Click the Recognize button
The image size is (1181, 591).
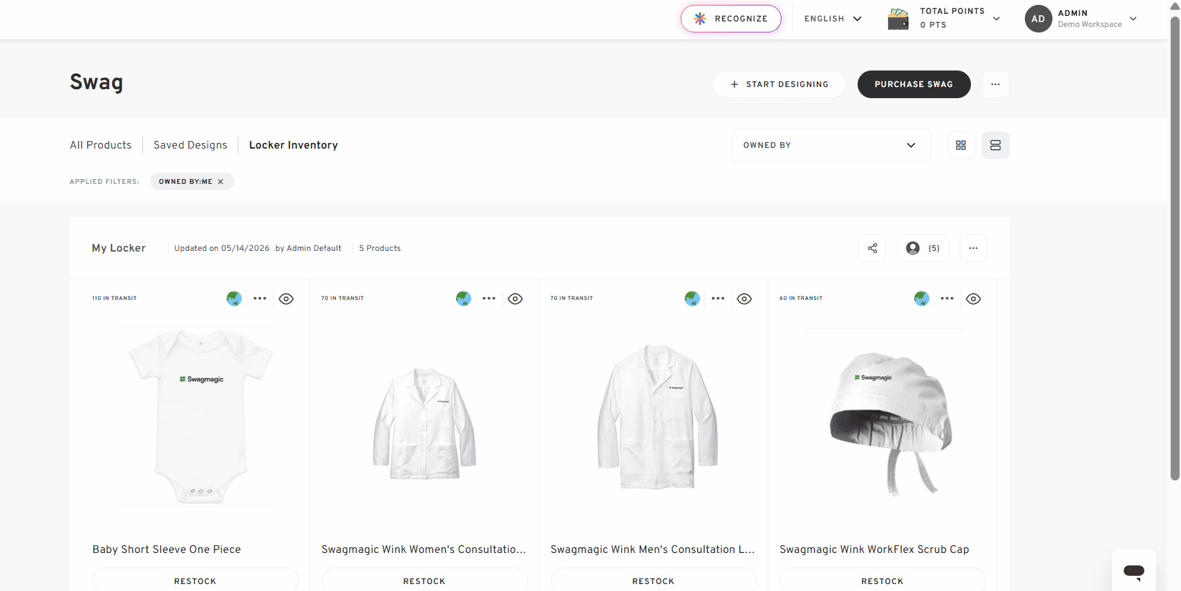(x=731, y=19)
